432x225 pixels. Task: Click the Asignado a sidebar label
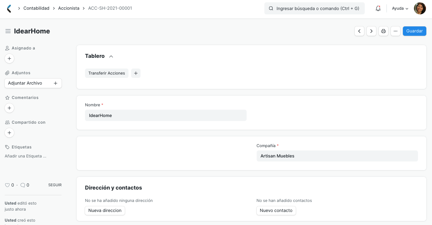click(23, 48)
